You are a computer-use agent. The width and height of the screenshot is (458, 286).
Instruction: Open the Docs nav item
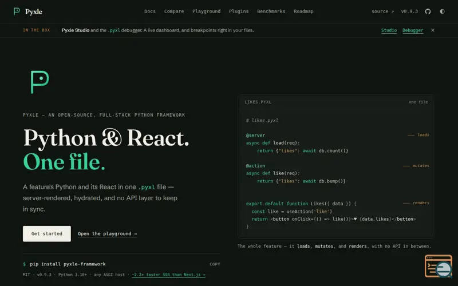pos(150,11)
